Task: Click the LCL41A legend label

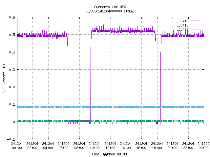Action: pos(182,21)
